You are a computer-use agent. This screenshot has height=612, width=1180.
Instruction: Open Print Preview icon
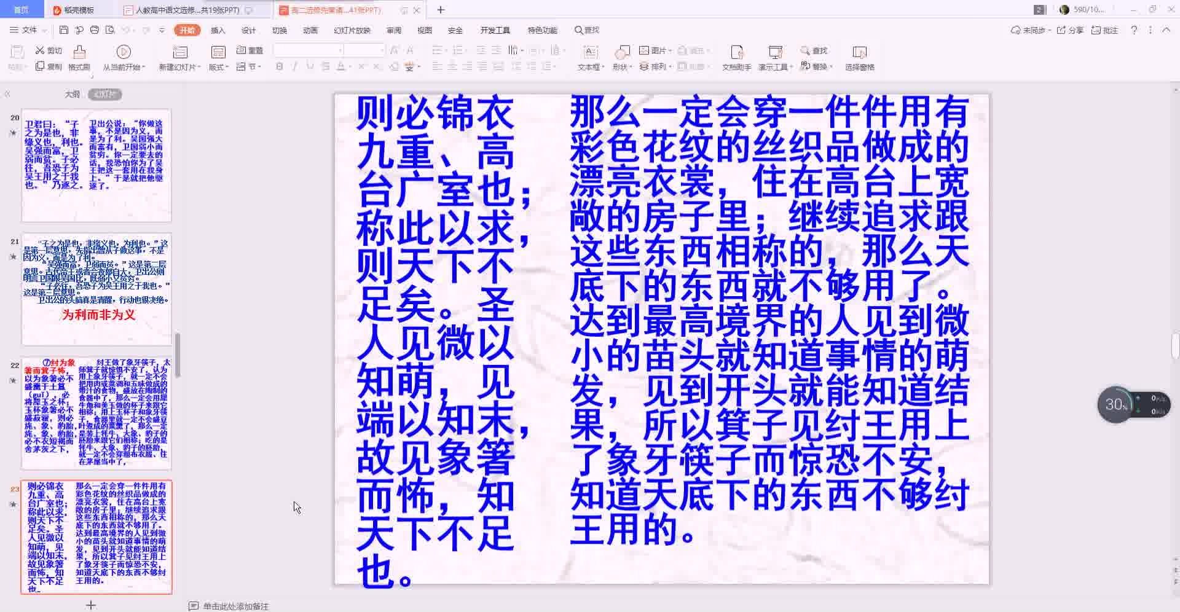coord(110,29)
